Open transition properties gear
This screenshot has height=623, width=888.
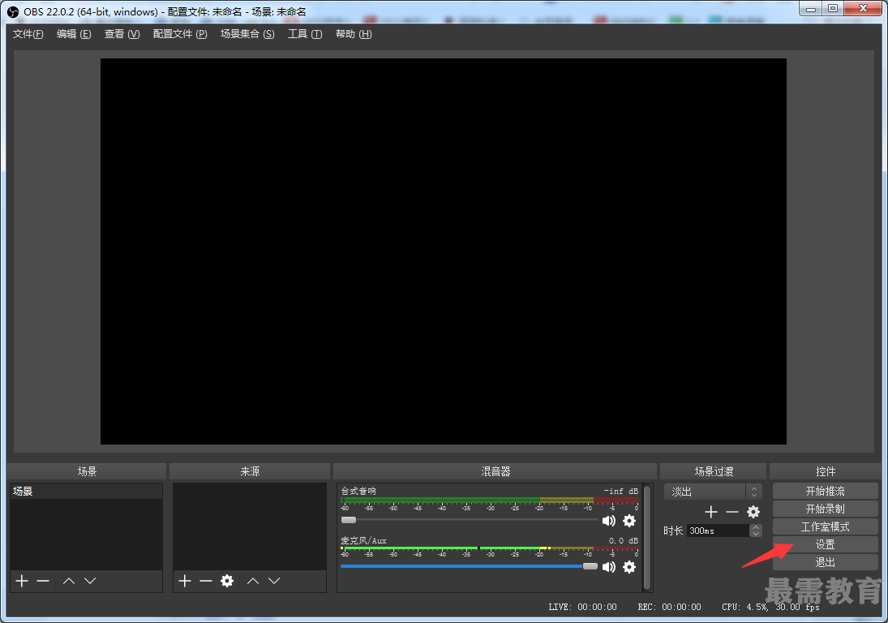coord(753,512)
